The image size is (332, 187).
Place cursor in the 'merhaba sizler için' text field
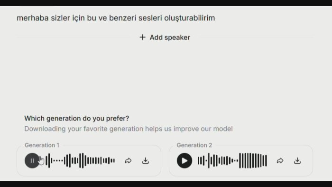pos(116,18)
